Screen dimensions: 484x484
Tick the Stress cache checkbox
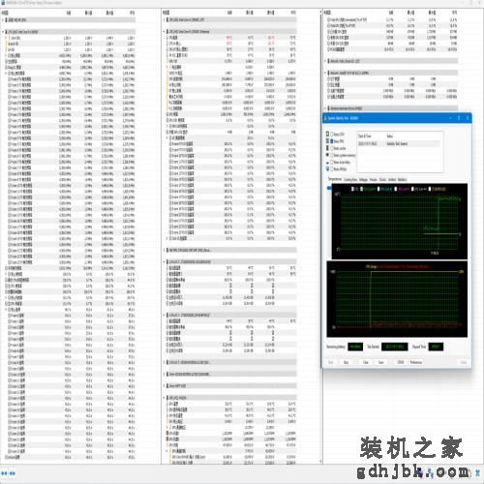(332, 148)
